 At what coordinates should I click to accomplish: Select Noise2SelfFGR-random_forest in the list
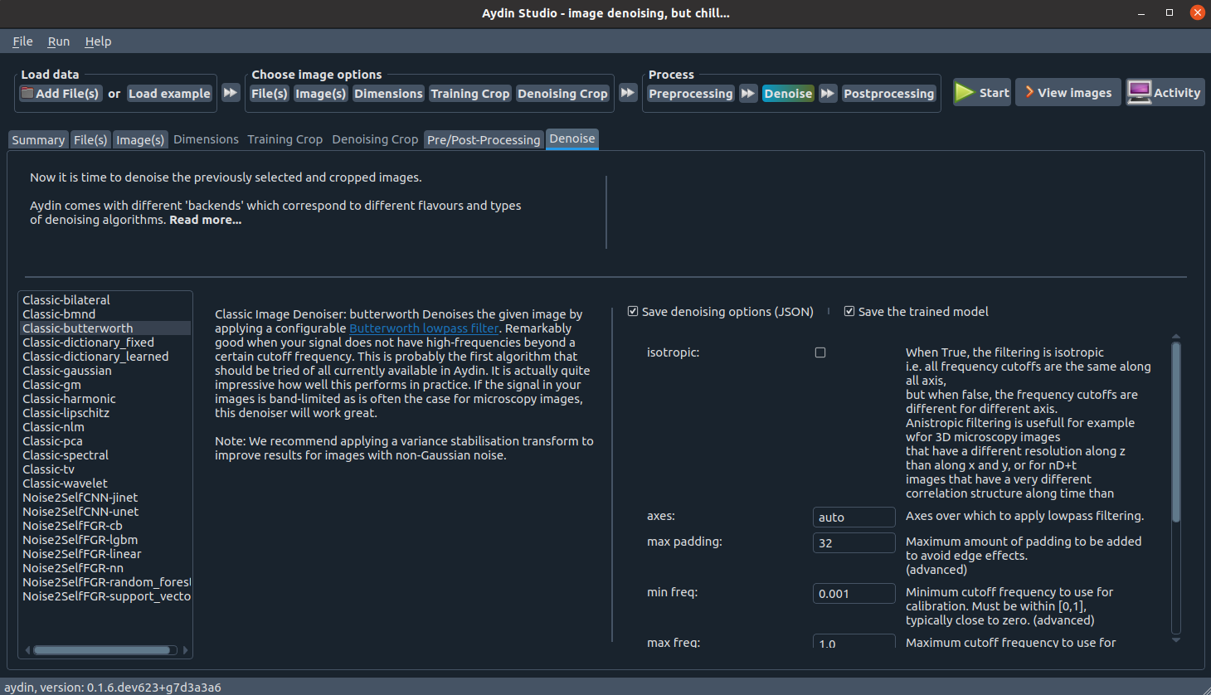(105, 582)
